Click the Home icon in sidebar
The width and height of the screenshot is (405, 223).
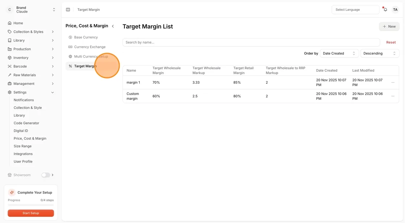pos(9,23)
